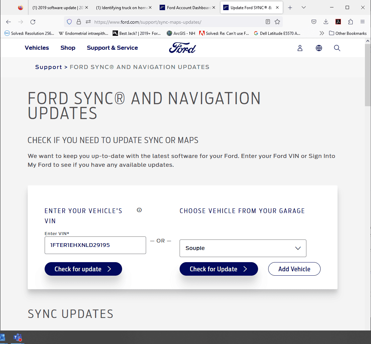Open the Support & Service menu
Image resolution: width=371 pixels, height=344 pixels.
pos(112,48)
